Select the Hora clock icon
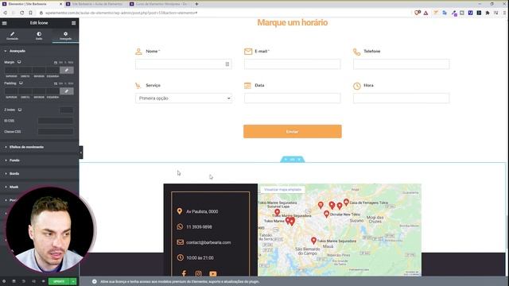 (357, 86)
